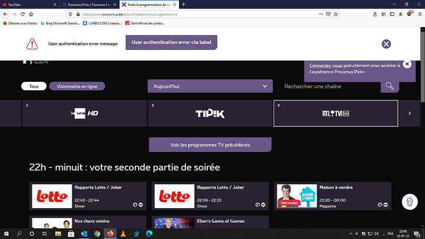
Task: Open 'Débuter avec Firefox' bookmark
Action: (20, 23)
